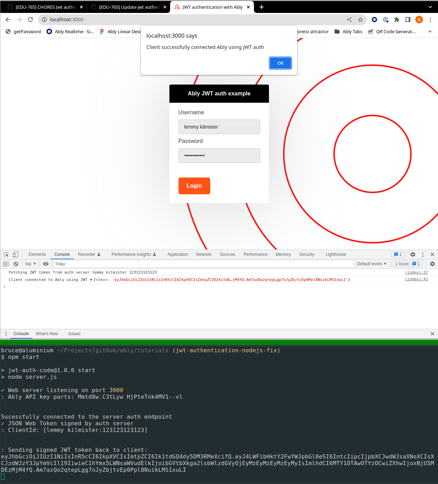
Task: Open the top JavaScript context dropdown
Action: [x=31, y=264]
